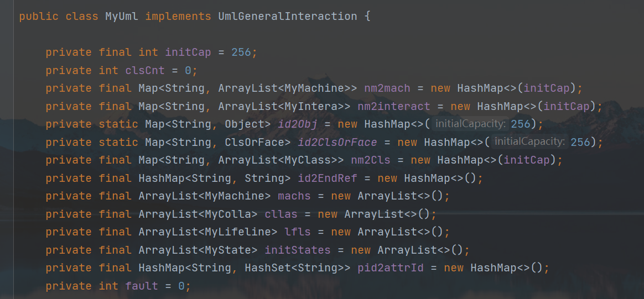Click the nm2interact variable name
Screen dimensions: 644x299
[x=393, y=106]
